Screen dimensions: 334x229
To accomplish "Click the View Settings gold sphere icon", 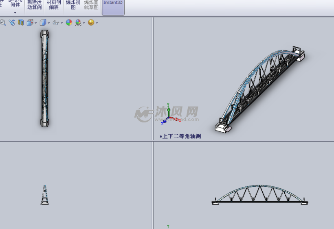I will (x=91, y=22).
